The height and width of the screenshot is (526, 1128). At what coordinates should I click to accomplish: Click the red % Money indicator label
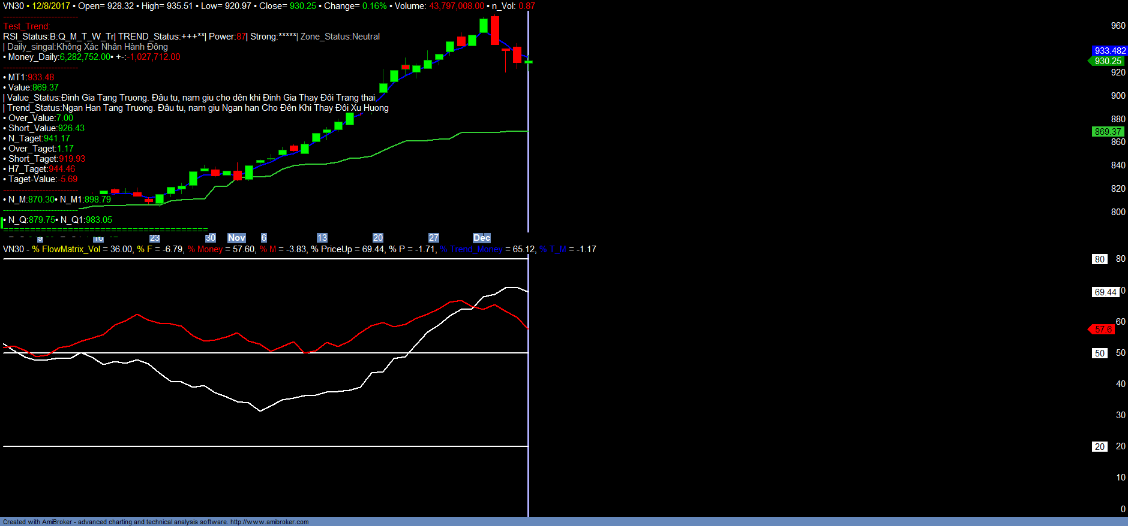(205, 249)
